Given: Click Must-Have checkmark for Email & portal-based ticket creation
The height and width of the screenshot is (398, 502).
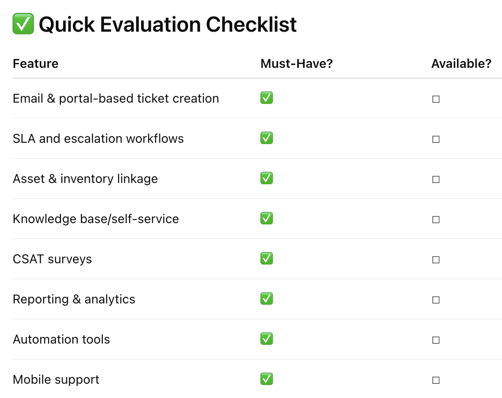Looking at the screenshot, I should (267, 98).
